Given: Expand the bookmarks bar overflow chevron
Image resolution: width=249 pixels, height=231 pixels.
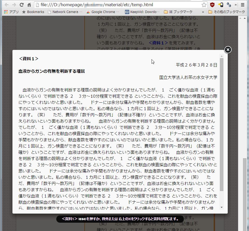Looking at the screenshot, I should pyautogui.click(x=203, y=12).
